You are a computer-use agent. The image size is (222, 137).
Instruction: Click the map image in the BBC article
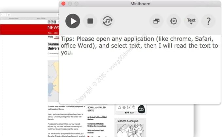(53, 81)
